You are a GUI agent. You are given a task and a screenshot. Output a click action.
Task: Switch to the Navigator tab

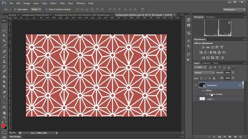[210, 17]
